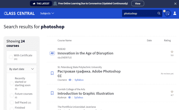Click the eye icon next to Kadenze
179x110 pixels.
(70, 97)
